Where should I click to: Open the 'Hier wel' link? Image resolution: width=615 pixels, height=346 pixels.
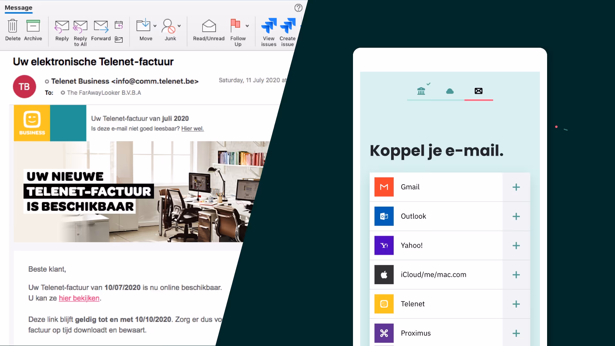(x=192, y=129)
